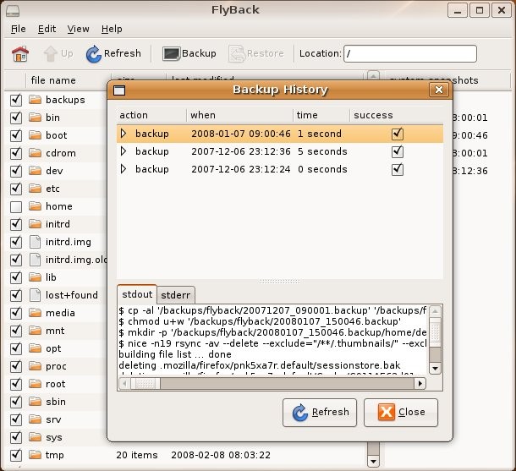516x471 pixels.
Task: Select the bin folder icon
Action: (x=35, y=117)
